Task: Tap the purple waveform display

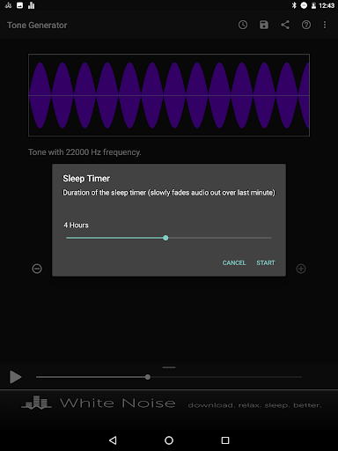Action: 169,95
